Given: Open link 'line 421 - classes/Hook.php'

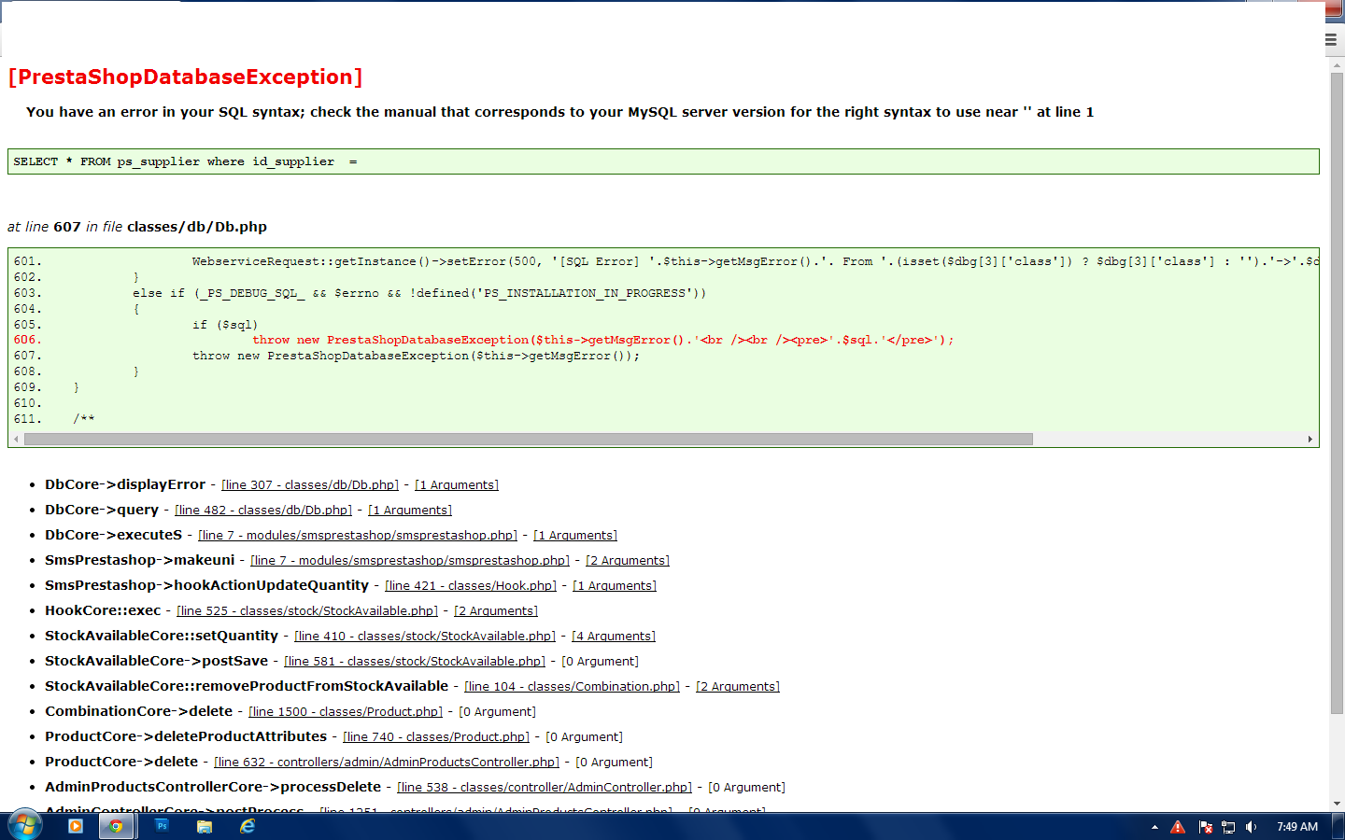Looking at the screenshot, I should pos(471,586).
